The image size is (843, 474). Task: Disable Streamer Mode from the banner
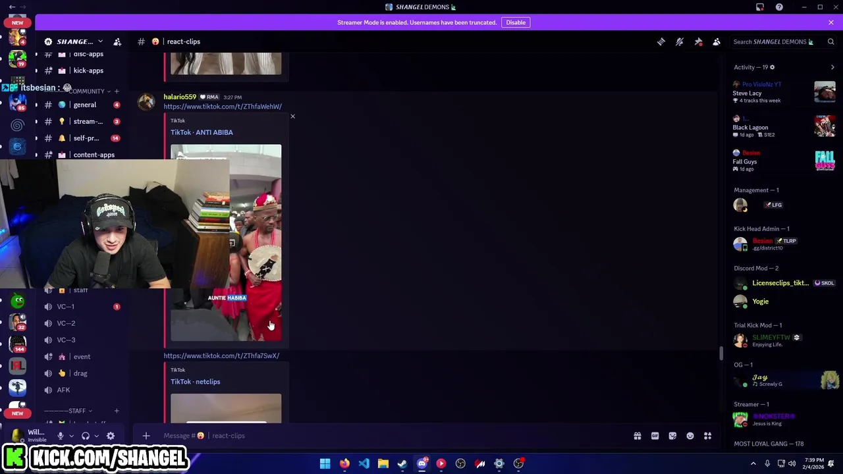click(516, 22)
